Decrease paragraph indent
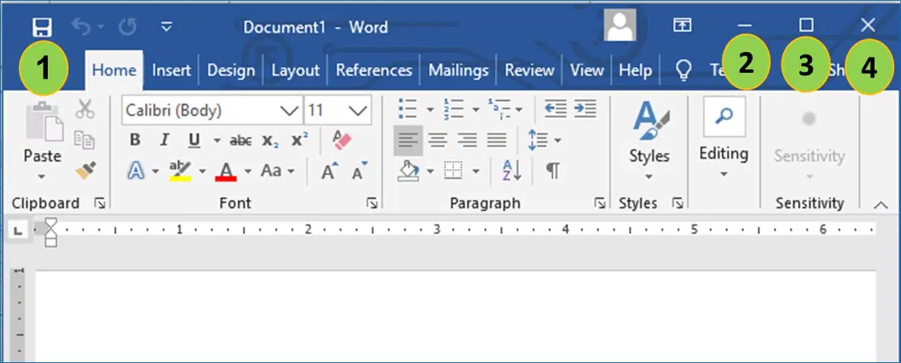 [555, 109]
